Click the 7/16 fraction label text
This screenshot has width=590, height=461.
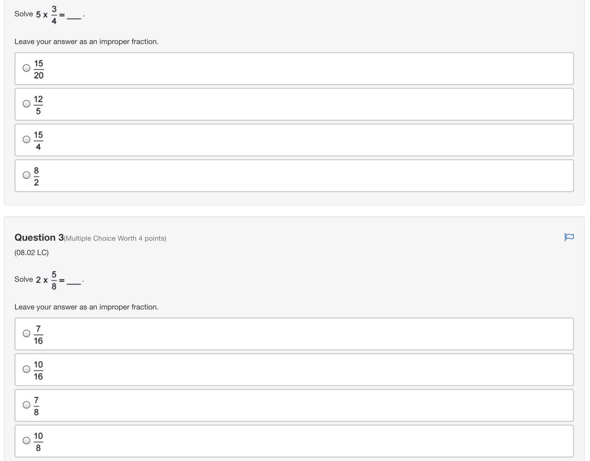coord(38,335)
